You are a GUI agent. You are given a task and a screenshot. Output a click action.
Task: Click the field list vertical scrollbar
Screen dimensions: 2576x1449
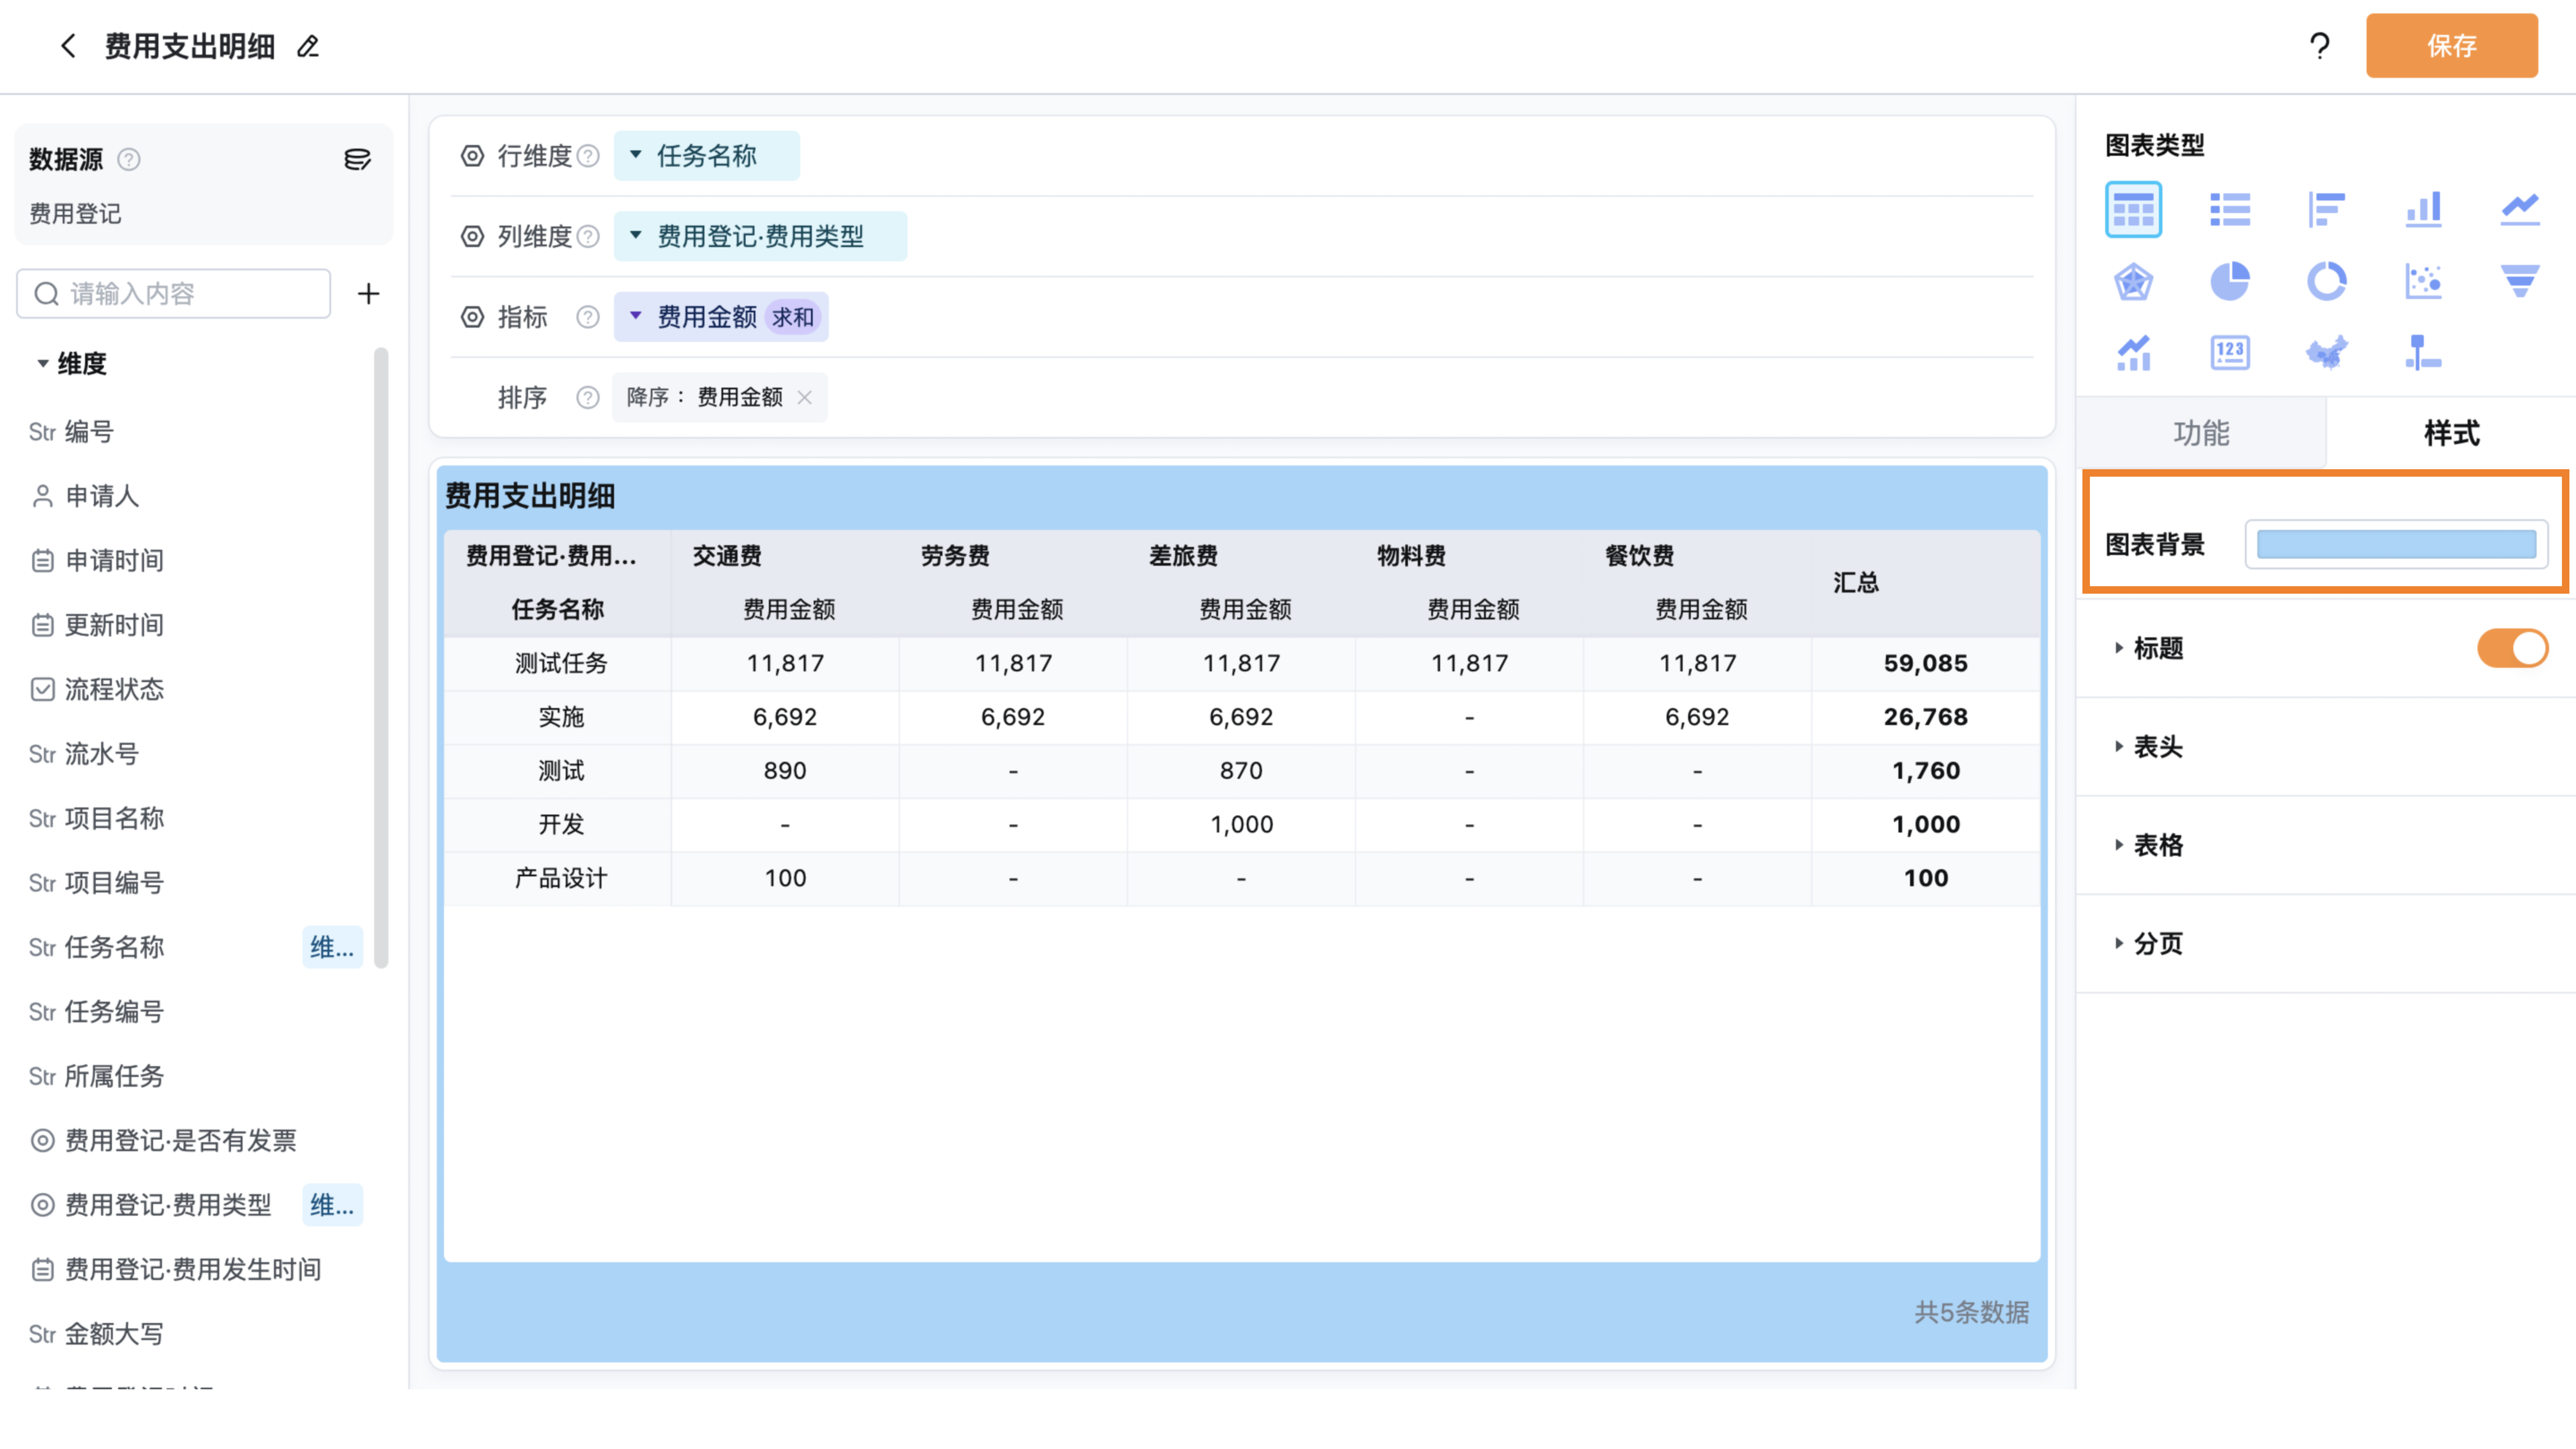coord(381,658)
